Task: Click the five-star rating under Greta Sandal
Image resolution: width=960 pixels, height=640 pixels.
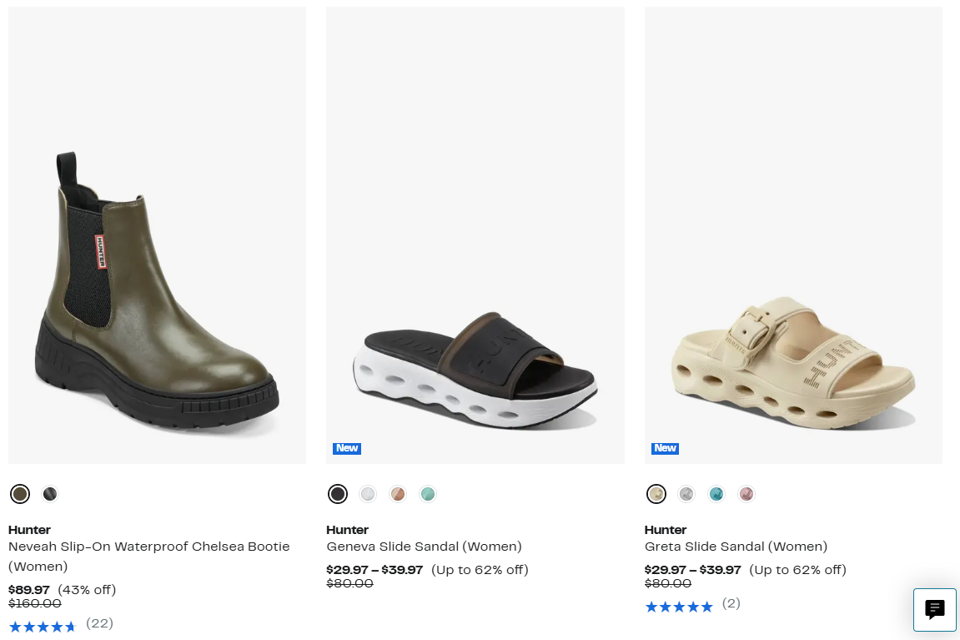Action: click(x=679, y=606)
